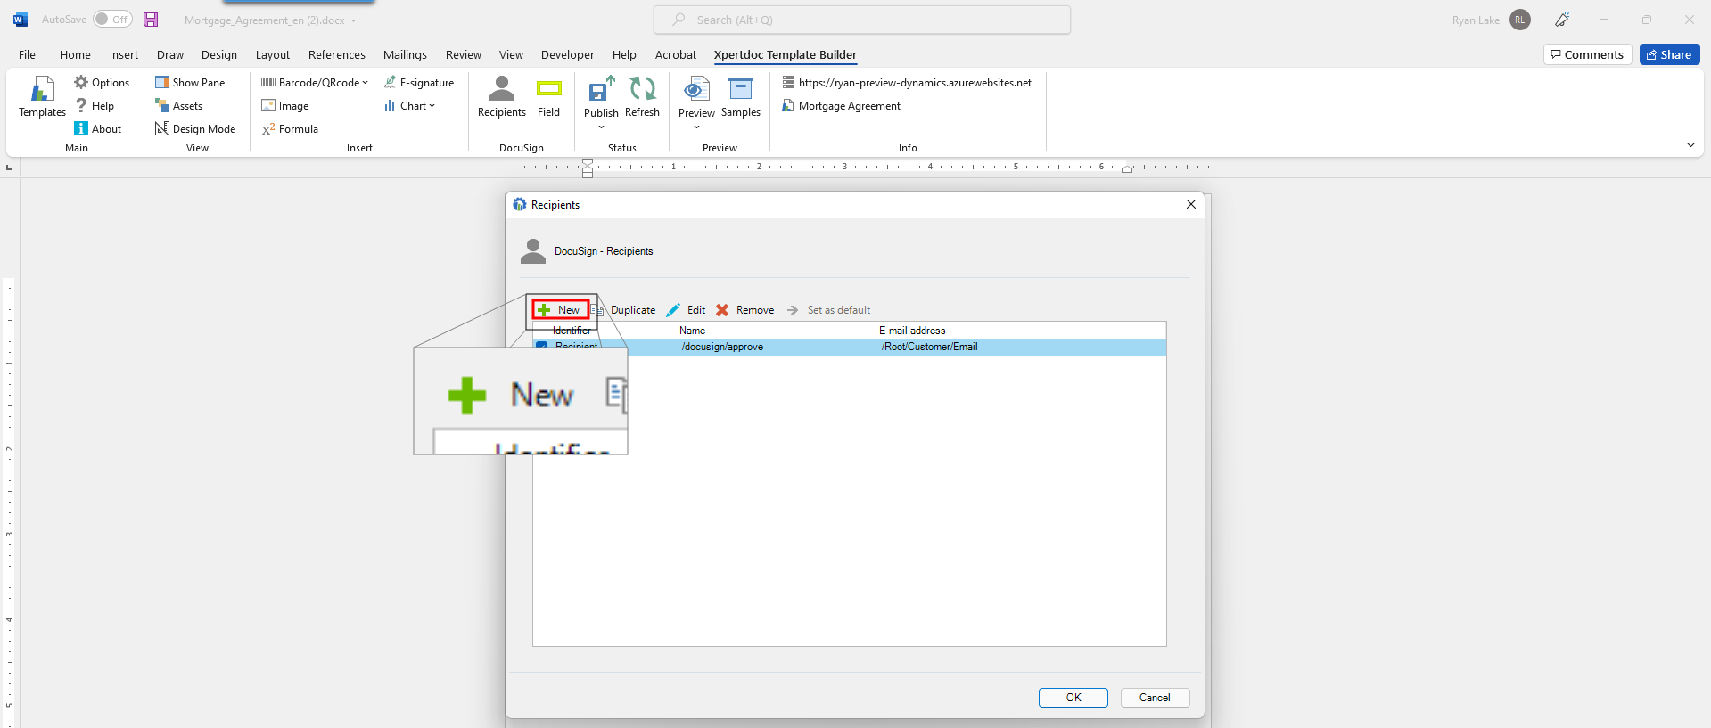Close the Recipients dialog
This screenshot has width=1711, height=728.
(1191, 204)
